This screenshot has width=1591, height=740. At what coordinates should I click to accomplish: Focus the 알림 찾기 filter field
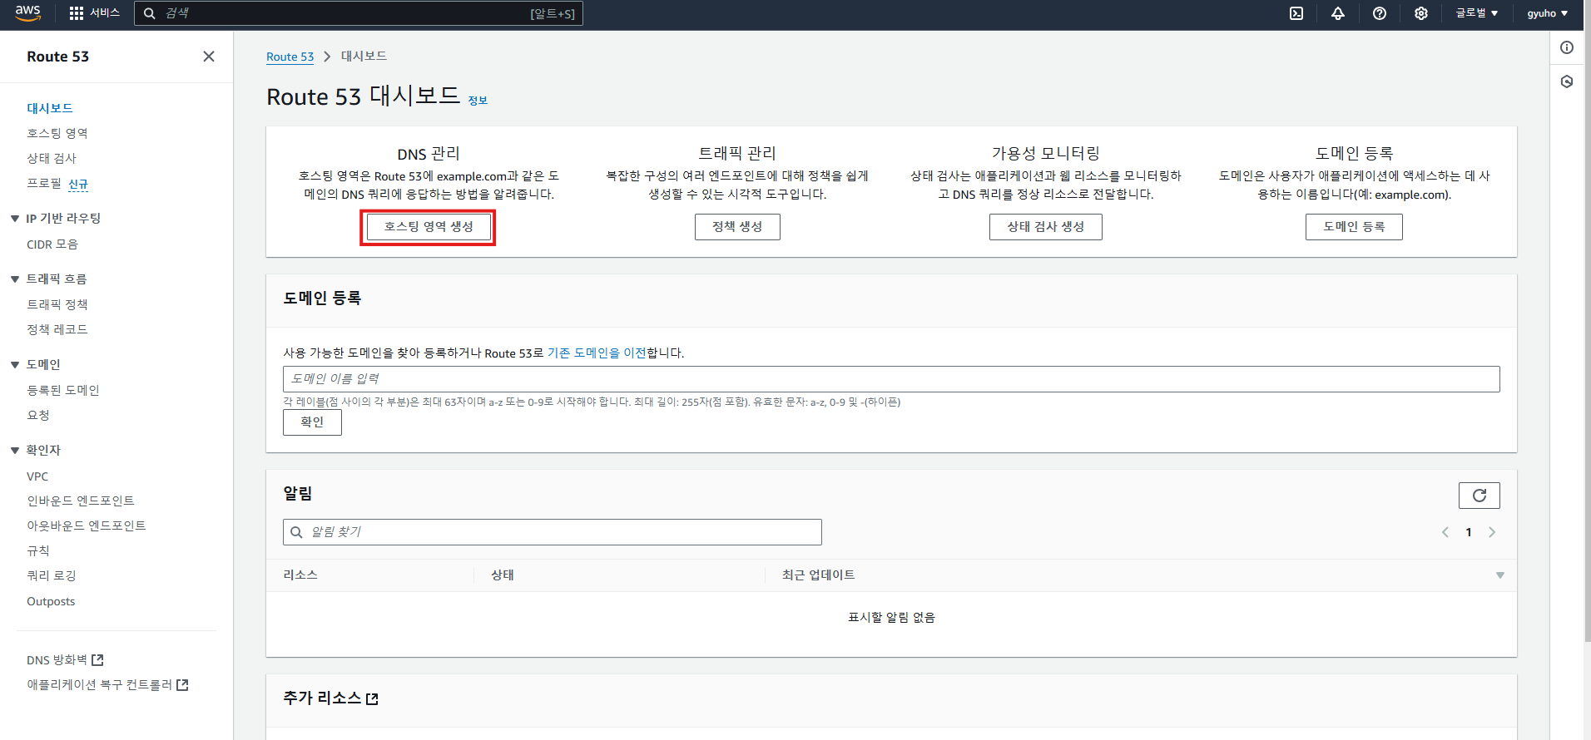(553, 532)
